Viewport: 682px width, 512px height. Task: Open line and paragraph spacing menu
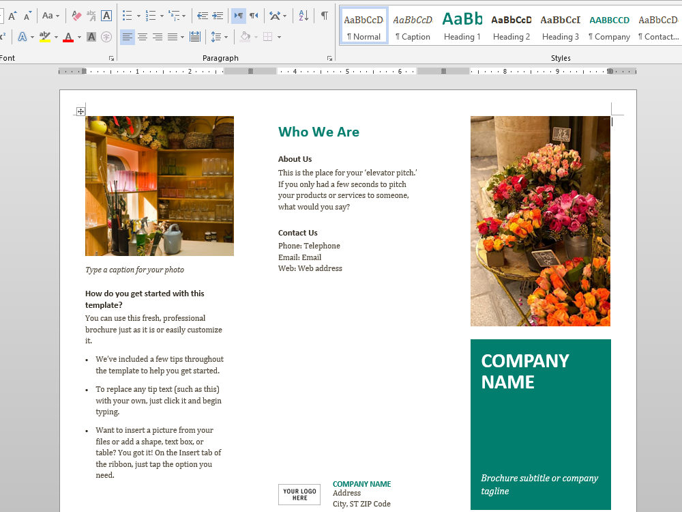tap(219, 37)
